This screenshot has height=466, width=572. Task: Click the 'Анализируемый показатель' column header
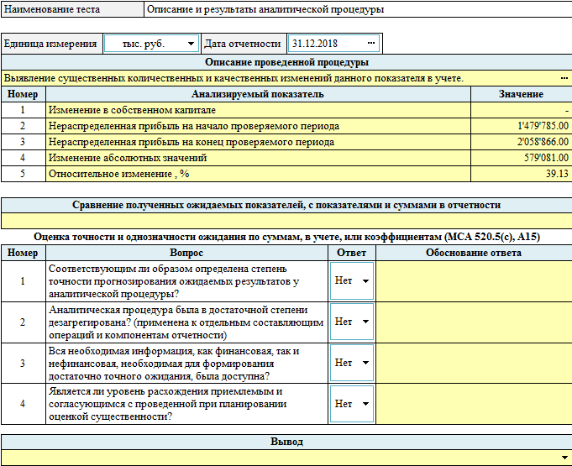[258, 94]
